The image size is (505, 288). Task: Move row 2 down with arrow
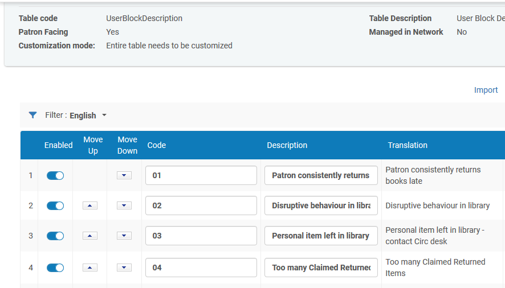click(124, 205)
